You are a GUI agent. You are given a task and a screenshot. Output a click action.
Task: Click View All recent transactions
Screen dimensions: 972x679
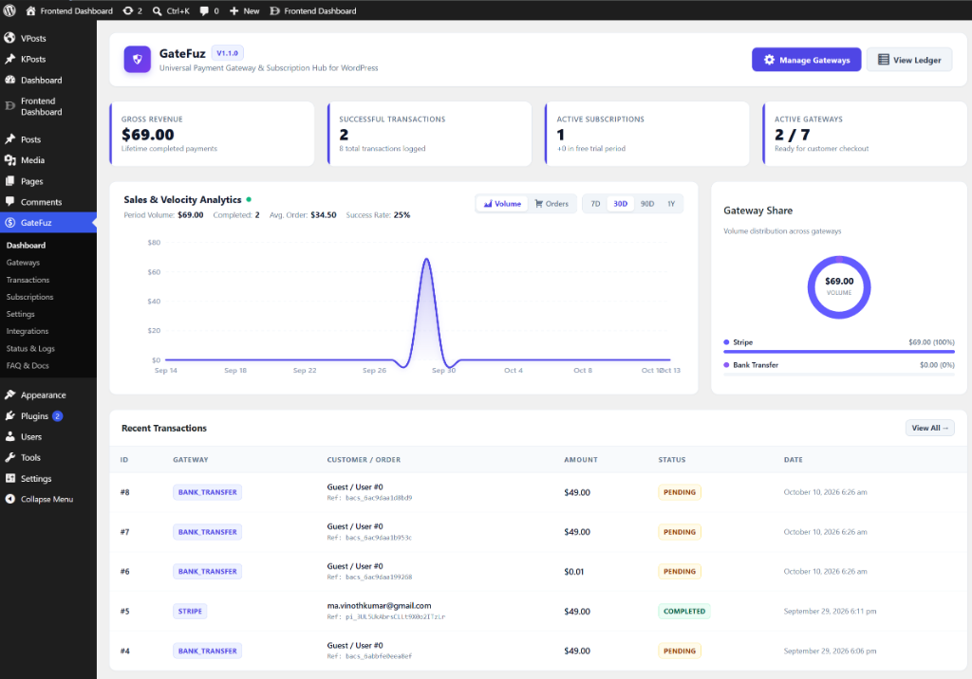click(930, 428)
